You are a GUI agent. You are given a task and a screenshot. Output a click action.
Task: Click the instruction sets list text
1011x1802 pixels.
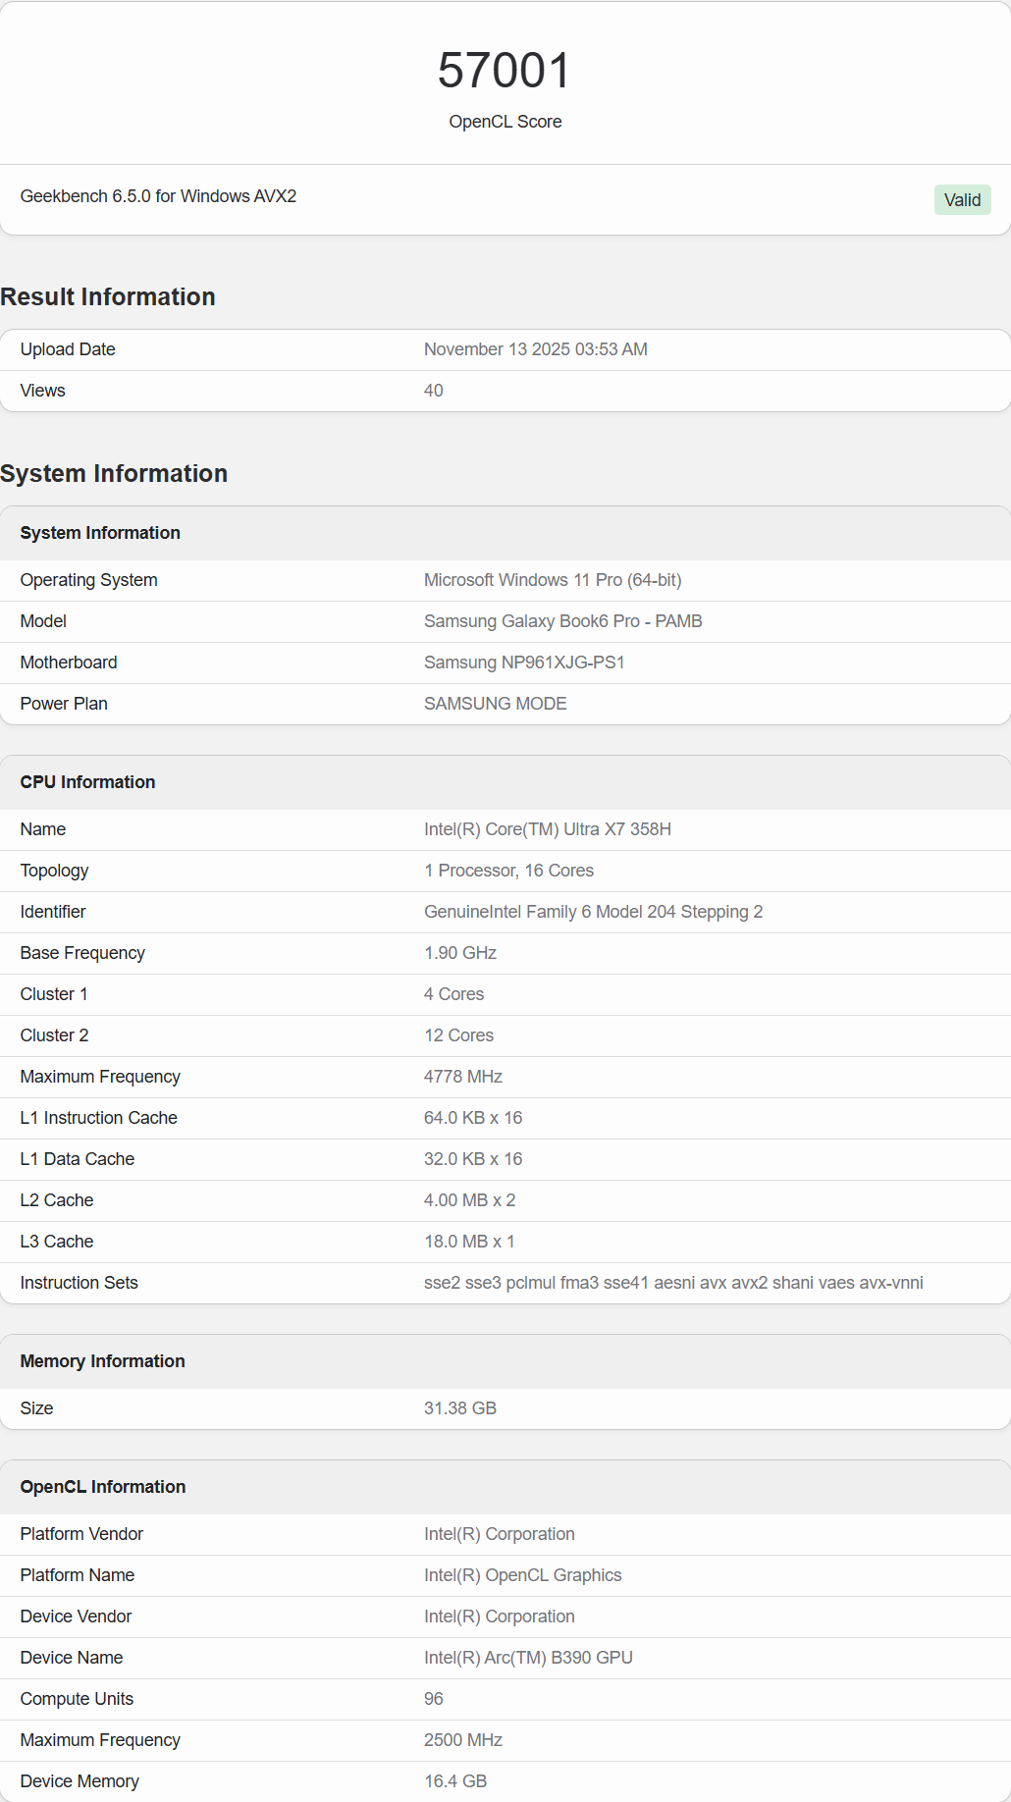tap(672, 1283)
